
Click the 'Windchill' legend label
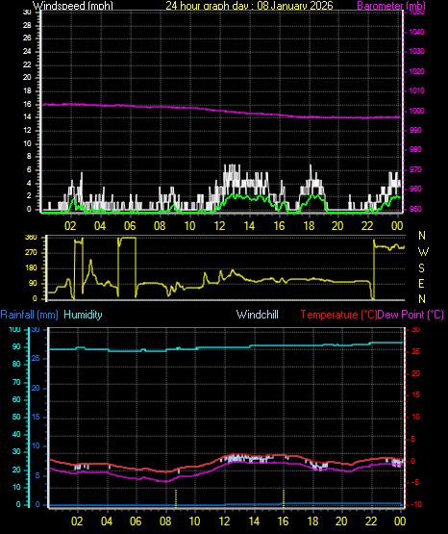click(257, 315)
